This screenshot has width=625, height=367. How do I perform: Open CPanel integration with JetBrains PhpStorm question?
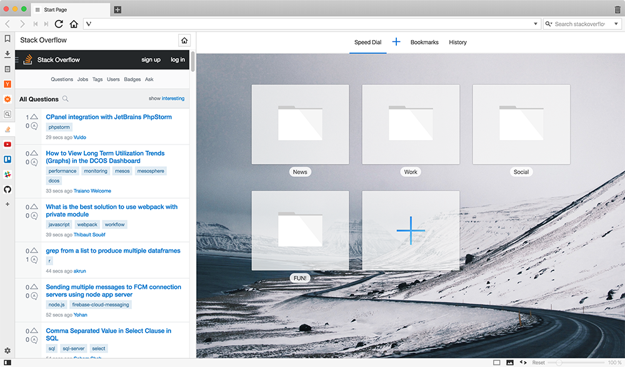coord(109,117)
